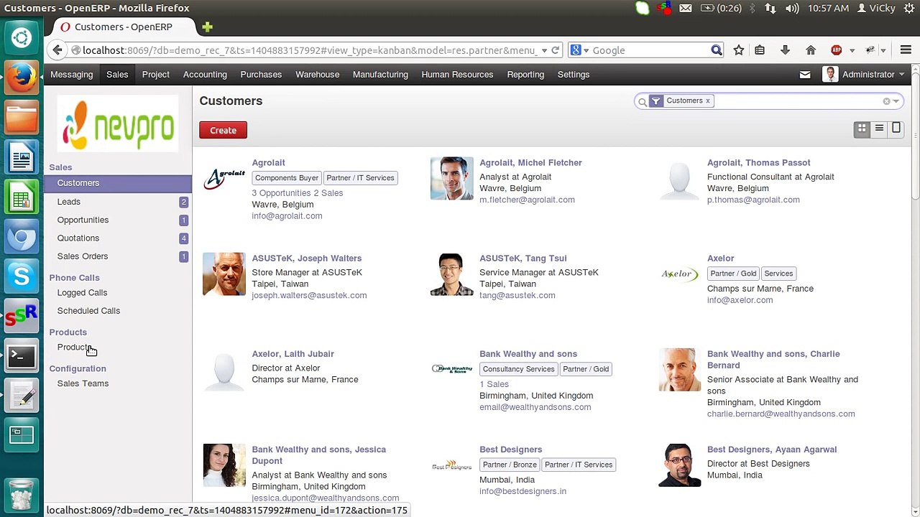920x517 pixels.
Task: Open the Settings menu
Action: [574, 75]
